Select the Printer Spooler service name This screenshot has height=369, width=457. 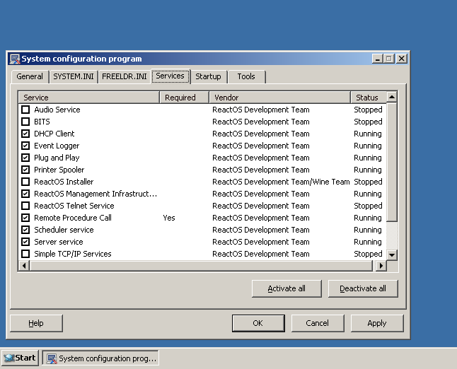pyautogui.click(x=59, y=170)
